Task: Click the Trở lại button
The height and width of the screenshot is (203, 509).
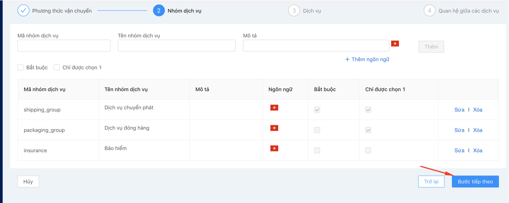Action: pyautogui.click(x=431, y=181)
